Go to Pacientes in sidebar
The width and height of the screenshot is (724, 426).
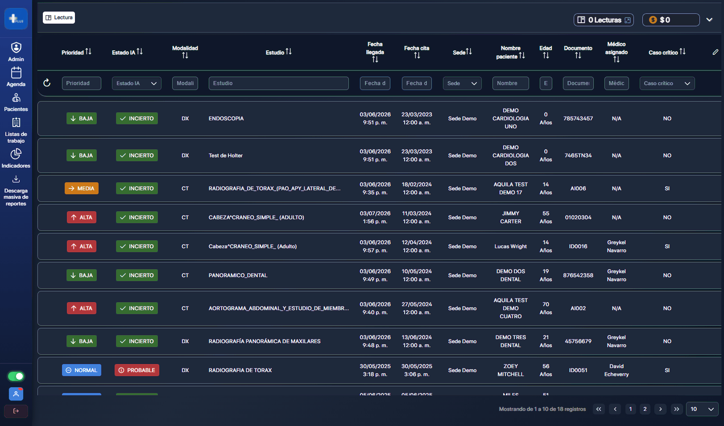pos(16,102)
